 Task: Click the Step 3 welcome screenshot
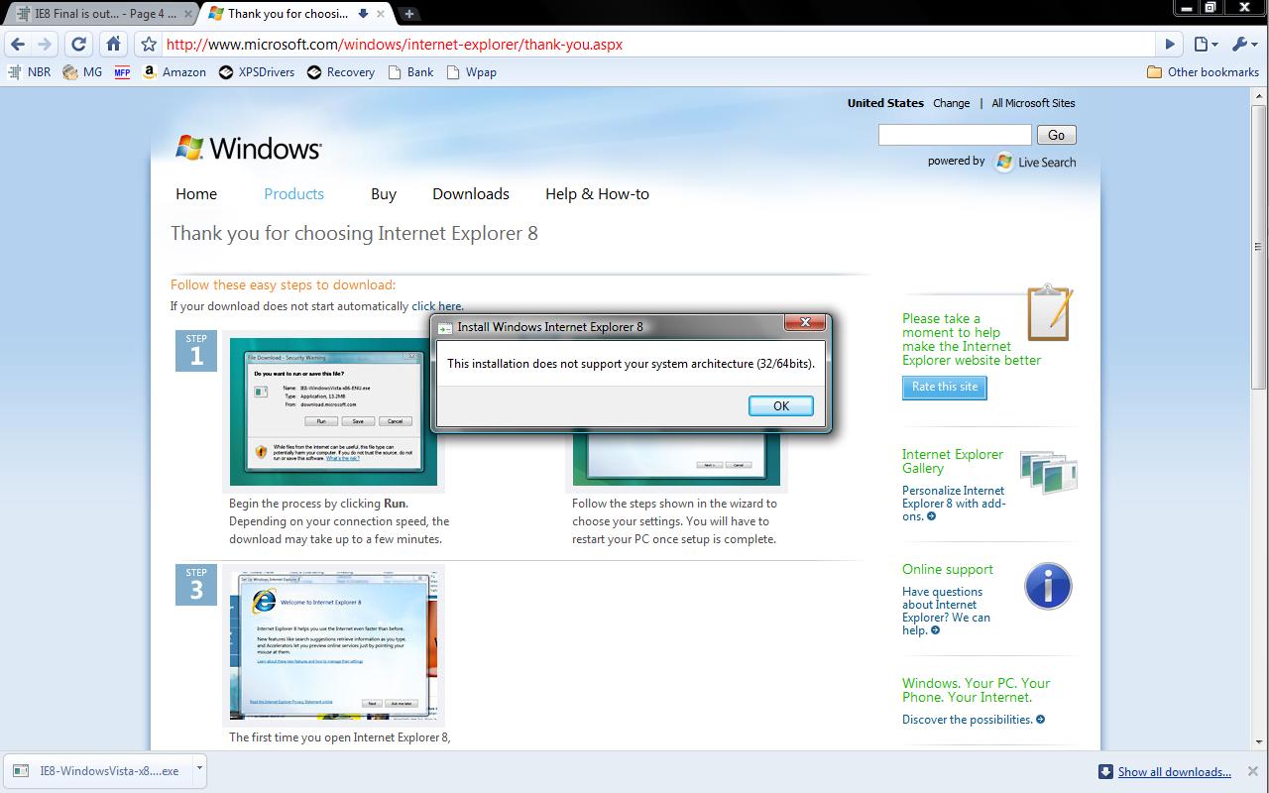[333, 643]
